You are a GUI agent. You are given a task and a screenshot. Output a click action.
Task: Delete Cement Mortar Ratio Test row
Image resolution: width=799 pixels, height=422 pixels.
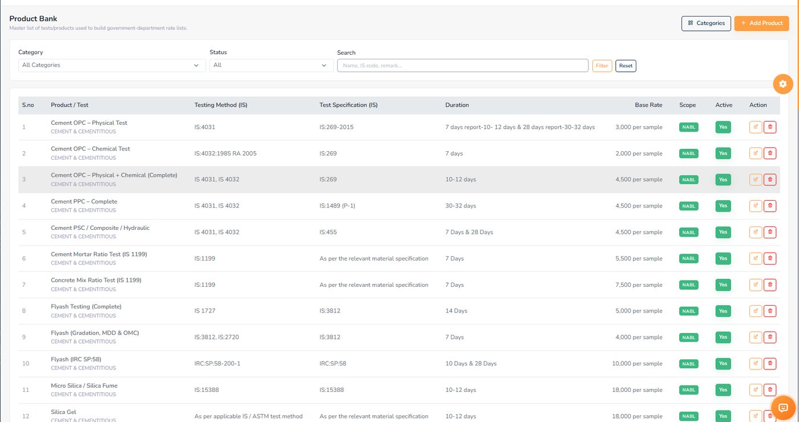pyautogui.click(x=770, y=258)
